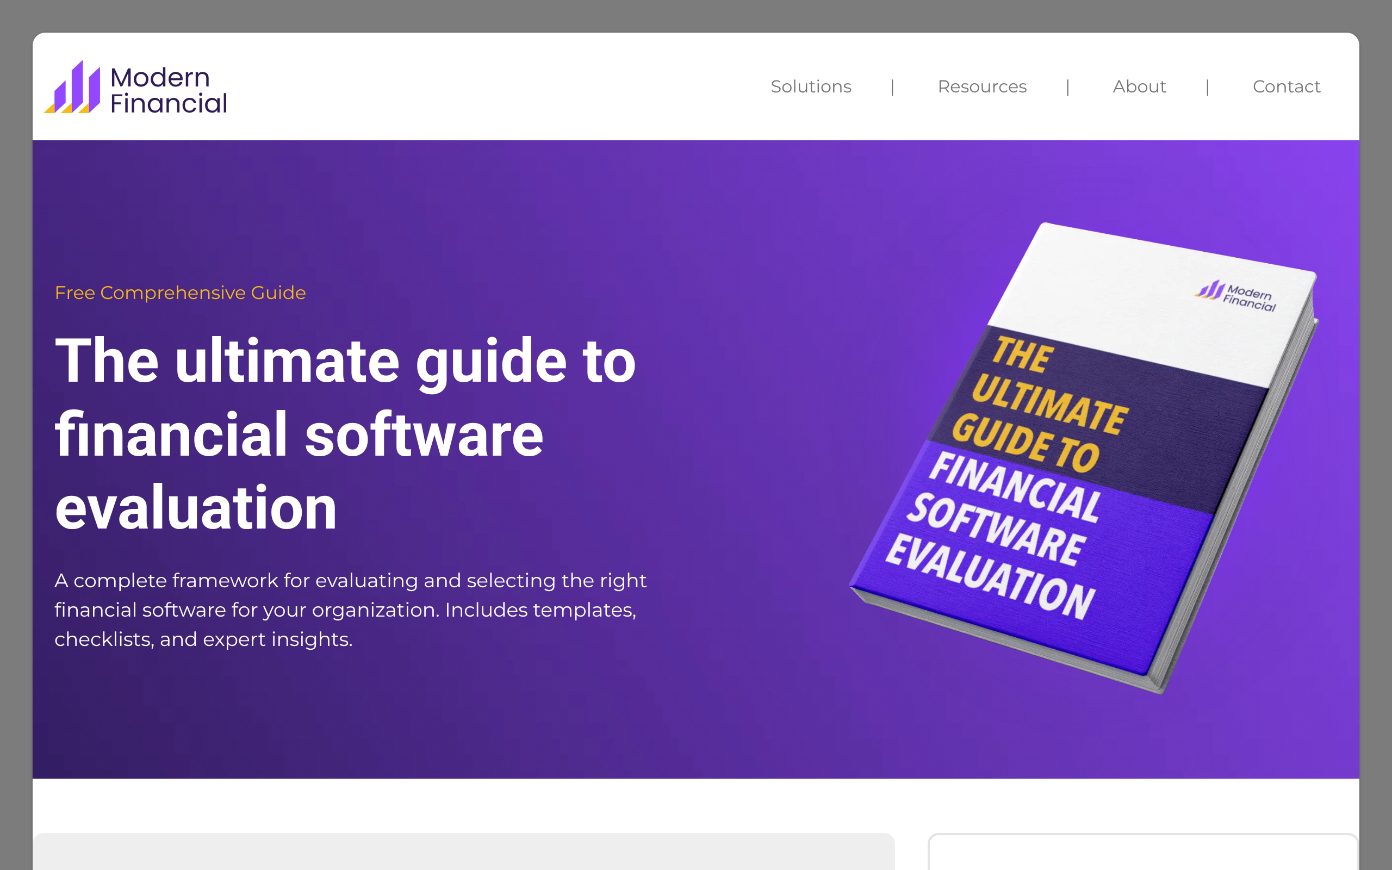Click the gray content panel at bottom left
Viewport: 1392px width, 870px height.
coord(463,852)
